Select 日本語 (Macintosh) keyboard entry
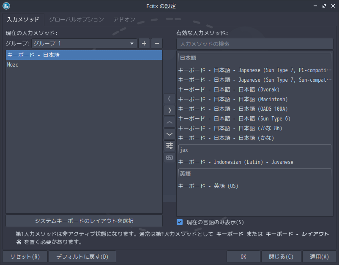The width and height of the screenshot is (339, 265). pos(255,99)
